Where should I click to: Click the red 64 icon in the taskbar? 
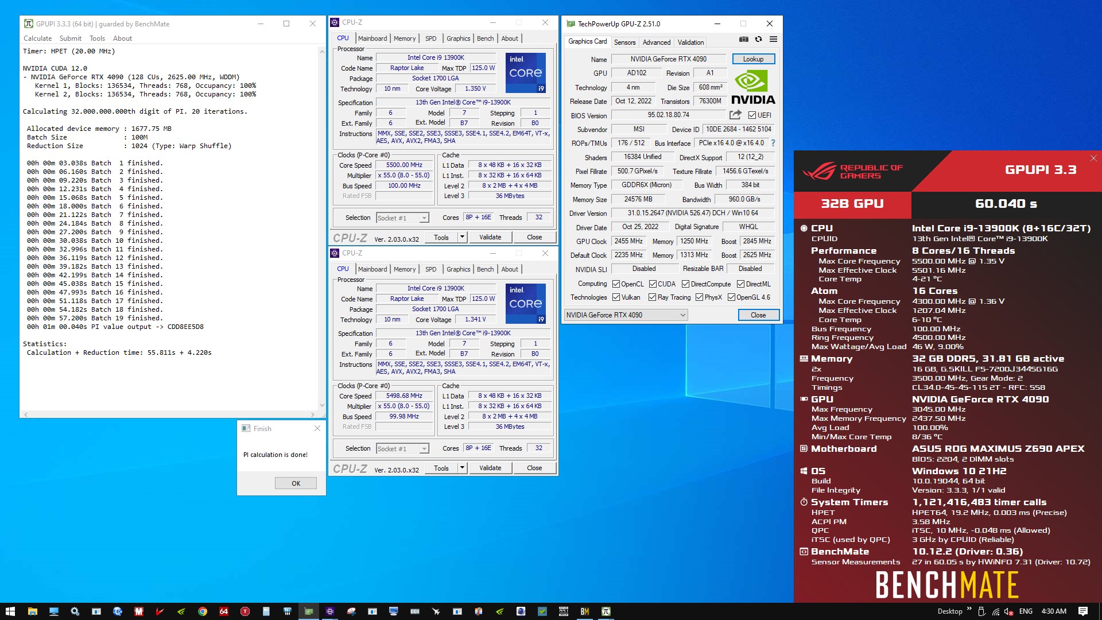[x=224, y=611]
